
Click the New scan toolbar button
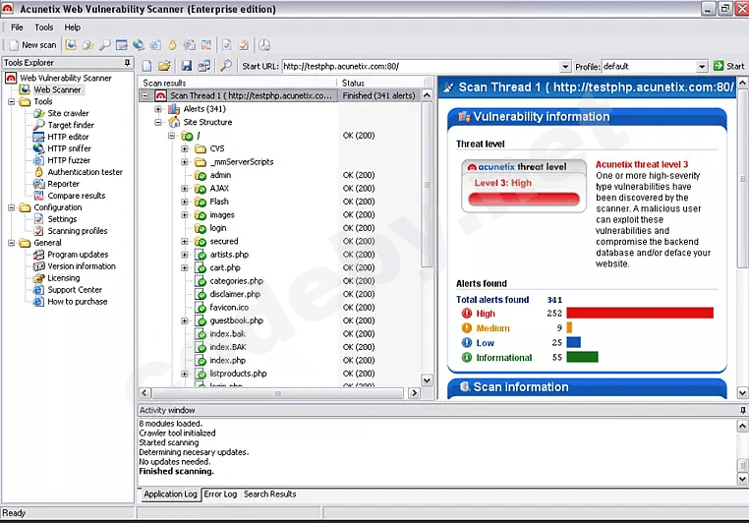[x=31, y=45]
